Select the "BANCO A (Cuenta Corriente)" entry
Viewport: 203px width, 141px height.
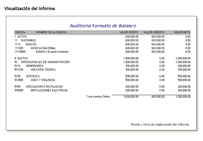click(x=52, y=52)
